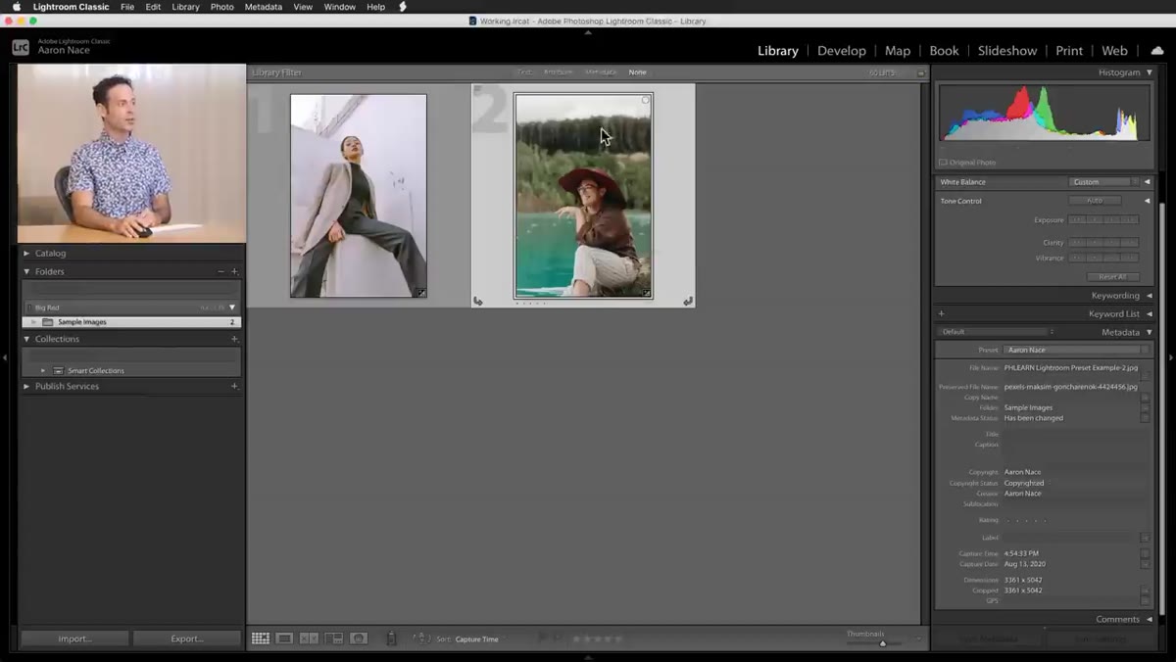Open Survey view icon
Image resolution: width=1176 pixels, height=662 pixels.
tap(334, 638)
